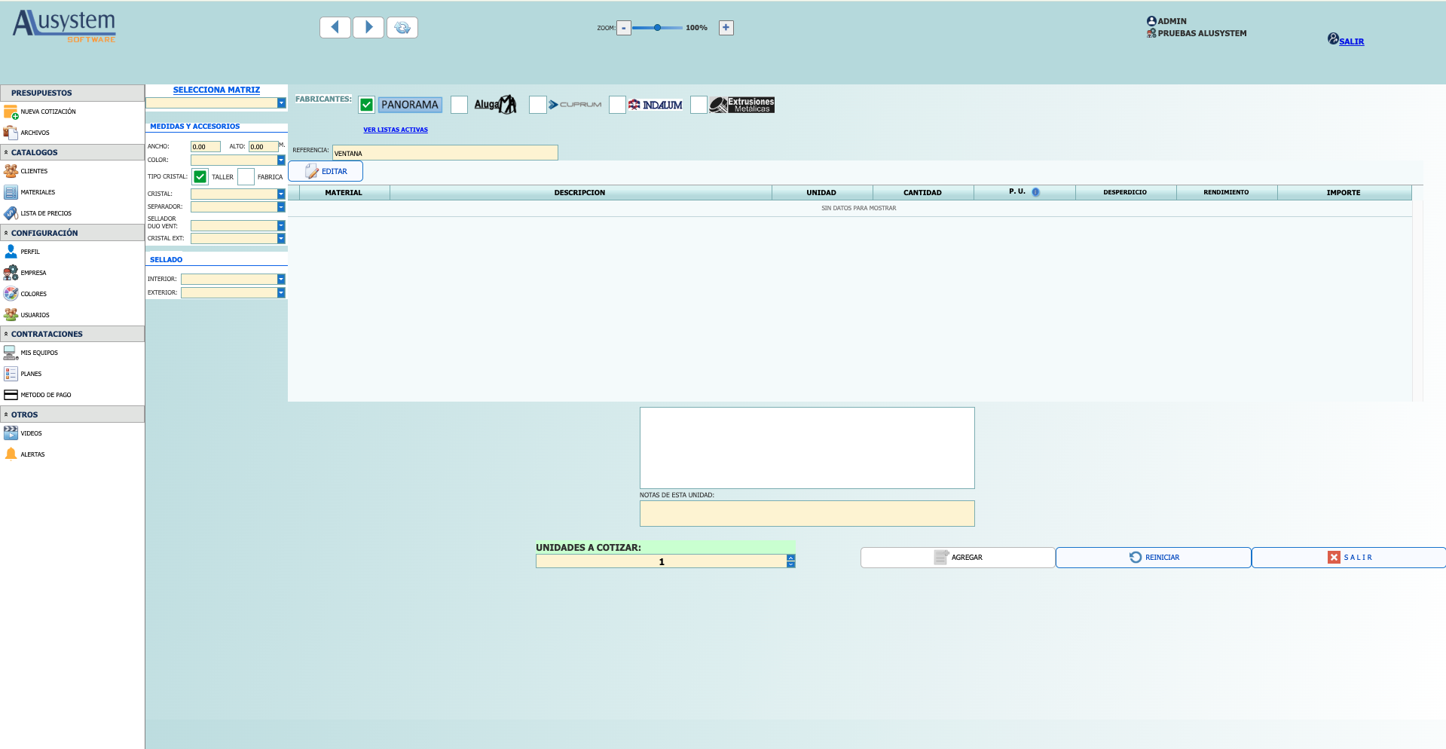1446x749 pixels.
Task: Click the forward arrow navigation icon
Action: click(x=368, y=27)
